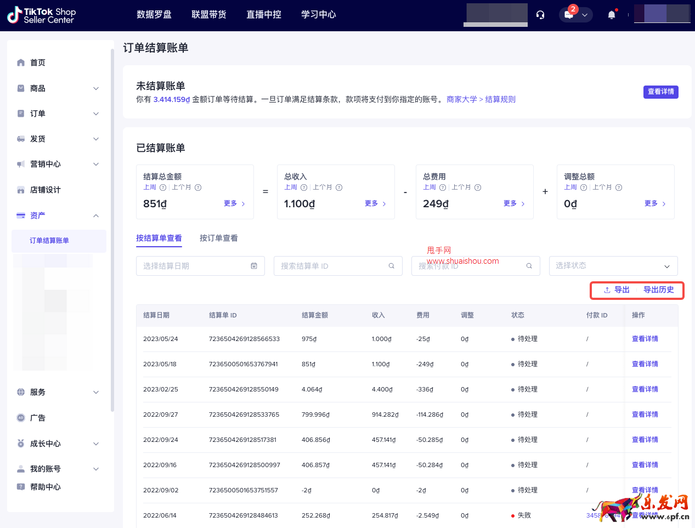Expand the 我的账号 sidebar menu
This screenshot has width=695, height=528.
tap(96, 468)
